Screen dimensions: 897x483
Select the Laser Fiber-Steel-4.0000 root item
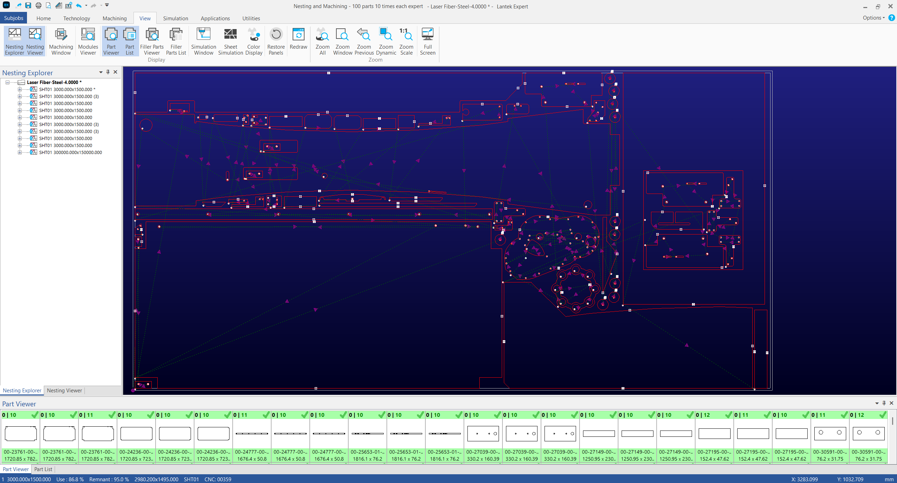pyautogui.click(x=54, y=82)
